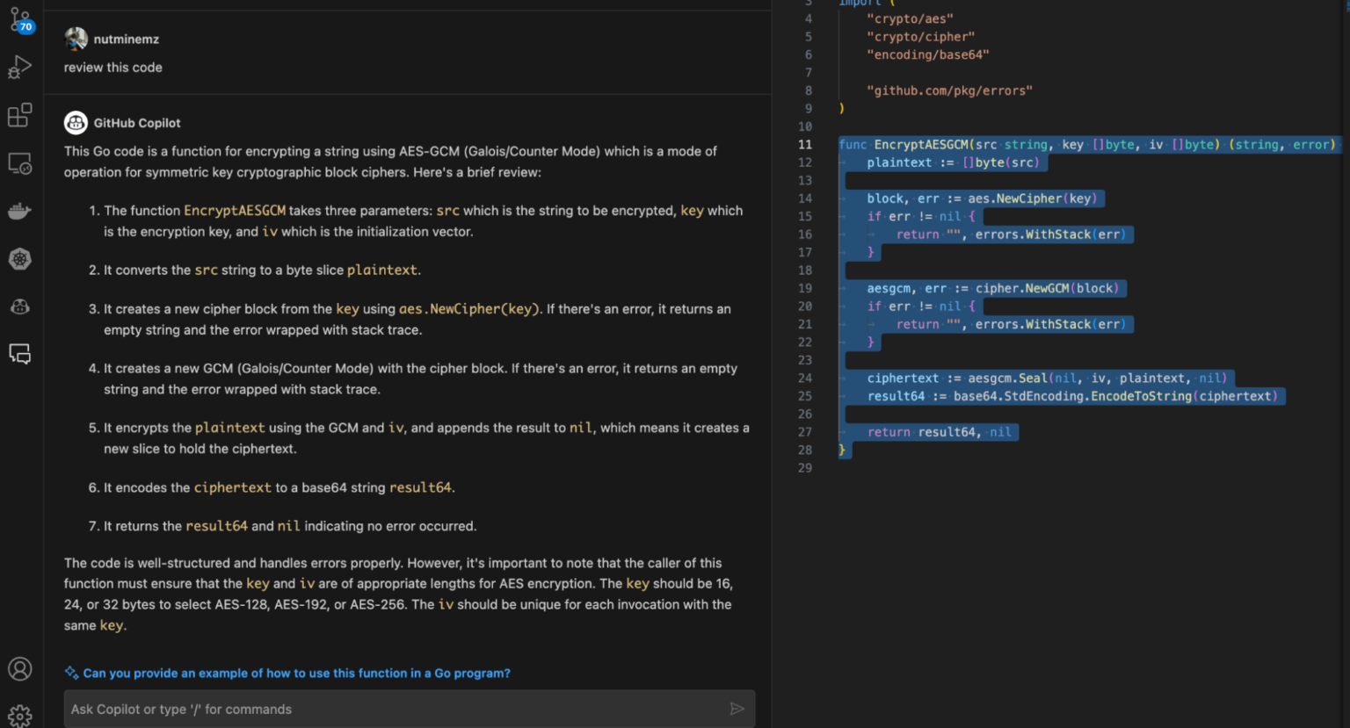Open the Run and Debug view

tap(19, 67)
